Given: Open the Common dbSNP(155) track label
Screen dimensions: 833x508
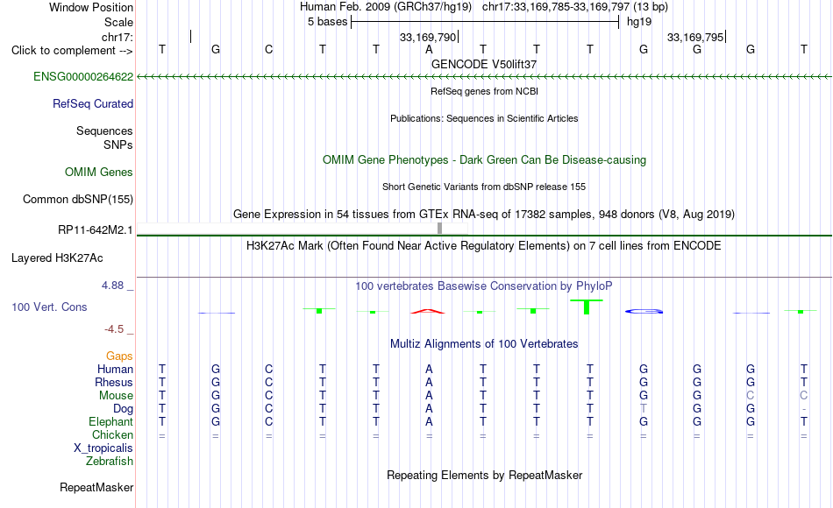Looking at the screenshot, I should [77, 199].
